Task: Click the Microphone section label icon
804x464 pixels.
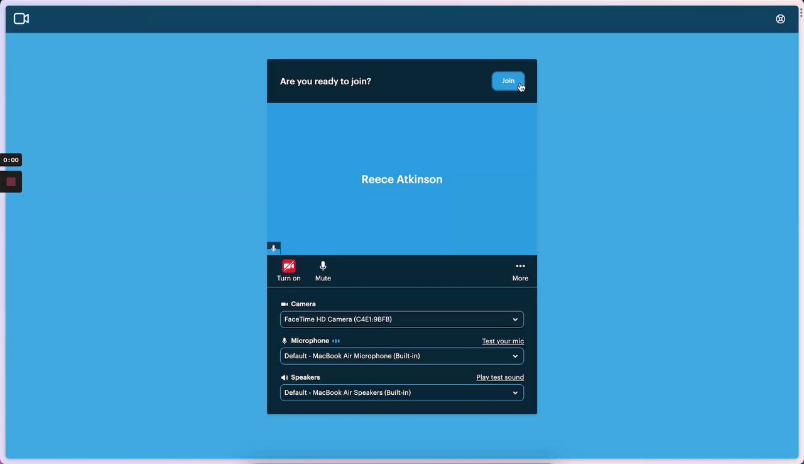Action: pos(284,341)
